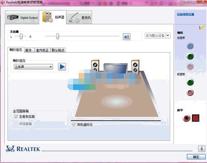Expand the 立体声 speaker configuration combo box
207x163 pixels.
pos(33,67)
